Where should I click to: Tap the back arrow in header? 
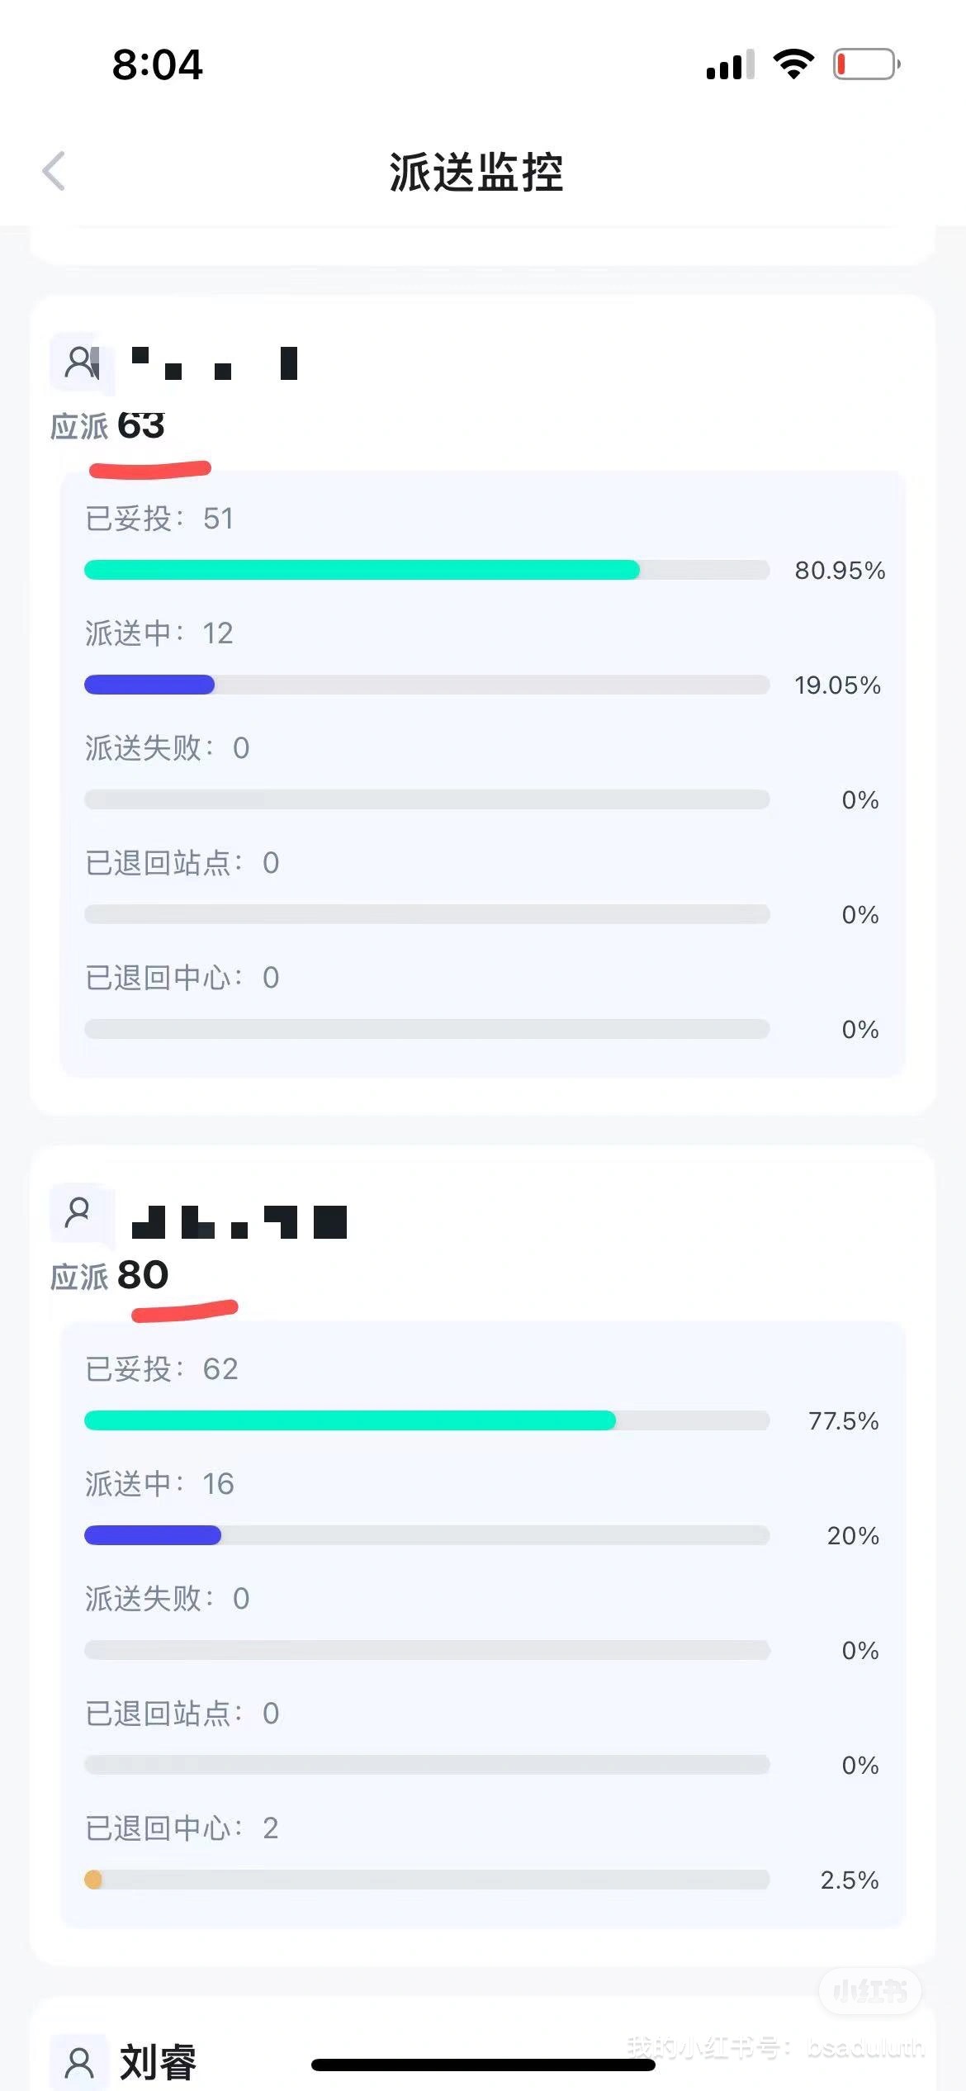pyautogui.click(x=54, y=172)
